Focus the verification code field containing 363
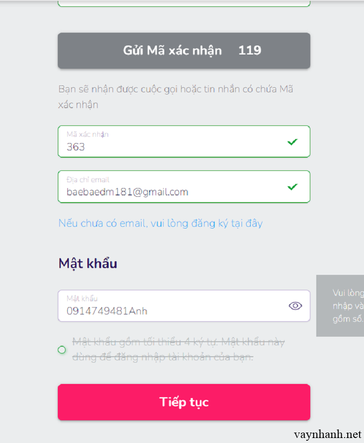This screenshot has height=443, width=364. (173, 146)
